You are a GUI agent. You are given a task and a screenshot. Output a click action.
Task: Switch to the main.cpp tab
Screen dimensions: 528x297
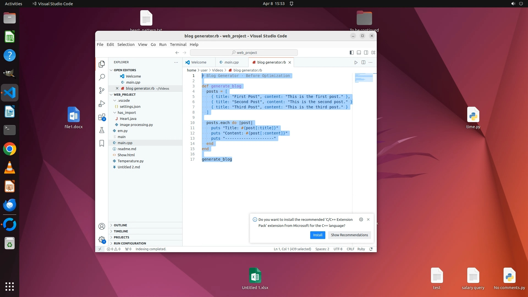pyautogui.click(x=231, y=62)
